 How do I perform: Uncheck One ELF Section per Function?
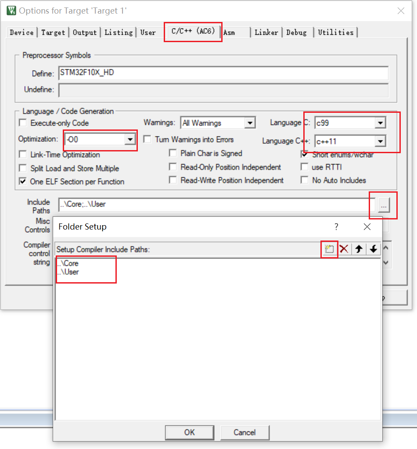tap(23, 181)
